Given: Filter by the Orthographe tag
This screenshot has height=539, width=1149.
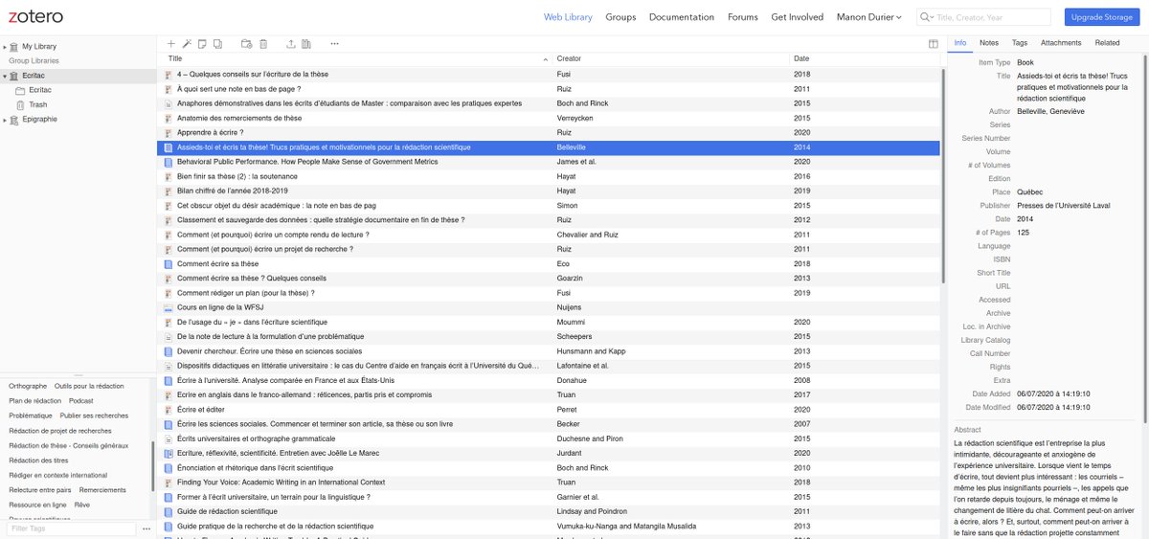Looking at the screenshot, I should pyautogui.click(x=28, y=386).
